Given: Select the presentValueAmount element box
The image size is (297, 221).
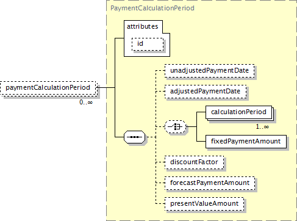Looking at the screenshot, I should [204, 204].
